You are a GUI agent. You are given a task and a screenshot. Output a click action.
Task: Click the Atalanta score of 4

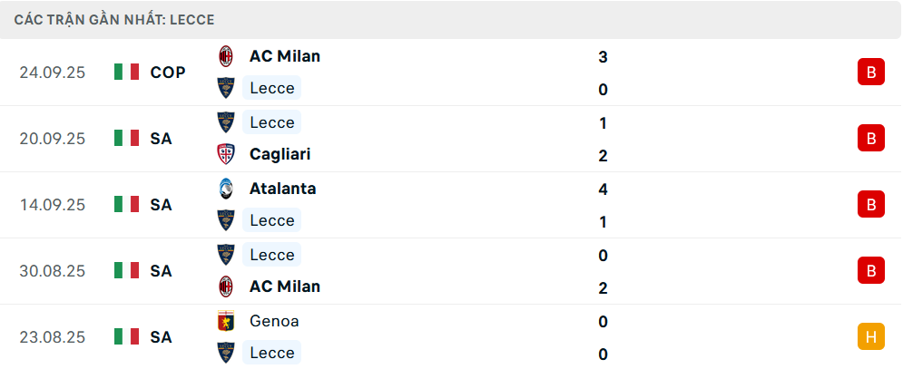point(603,189)
